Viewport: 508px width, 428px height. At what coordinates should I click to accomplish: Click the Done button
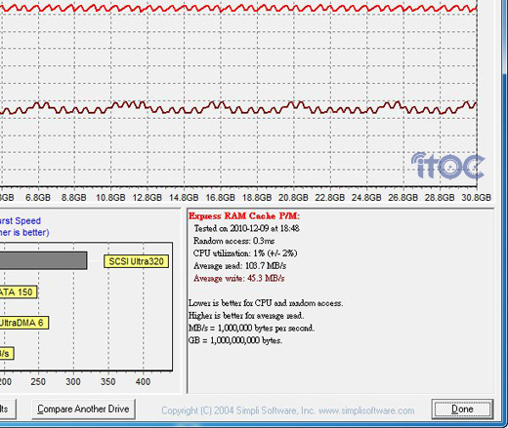click(x=462, y=409)
